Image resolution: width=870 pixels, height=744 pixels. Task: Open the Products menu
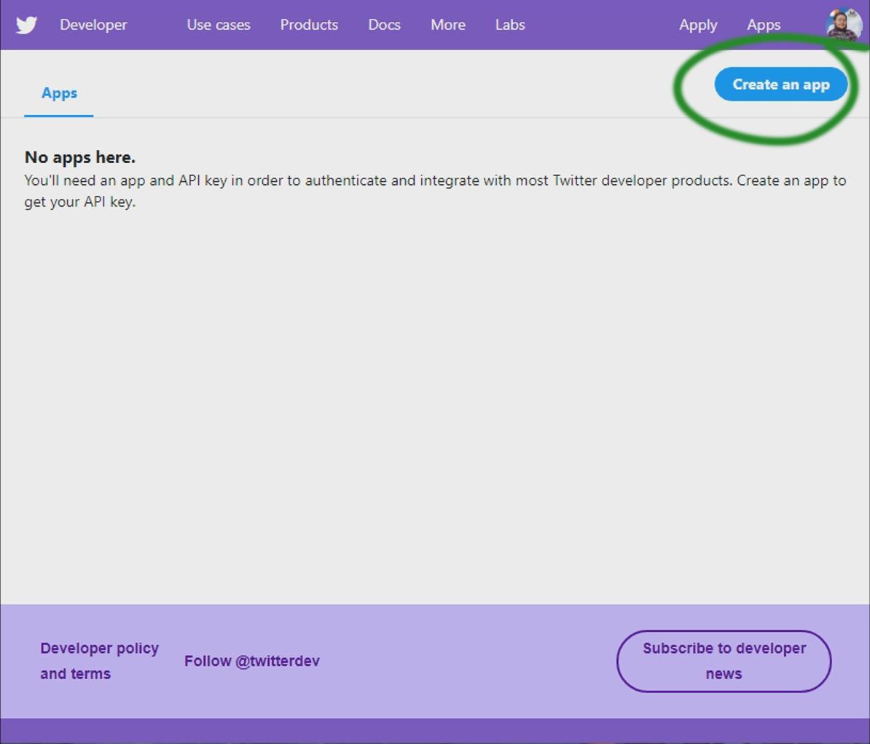pyautogui.click(x=309, y=25)
